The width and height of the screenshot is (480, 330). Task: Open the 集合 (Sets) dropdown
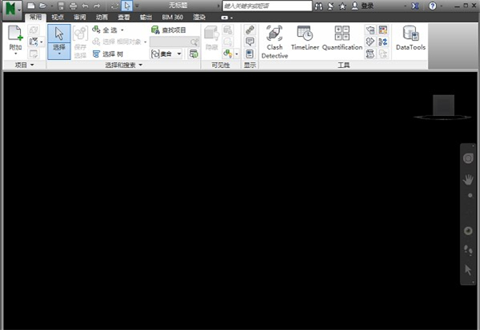click(166, 54)
